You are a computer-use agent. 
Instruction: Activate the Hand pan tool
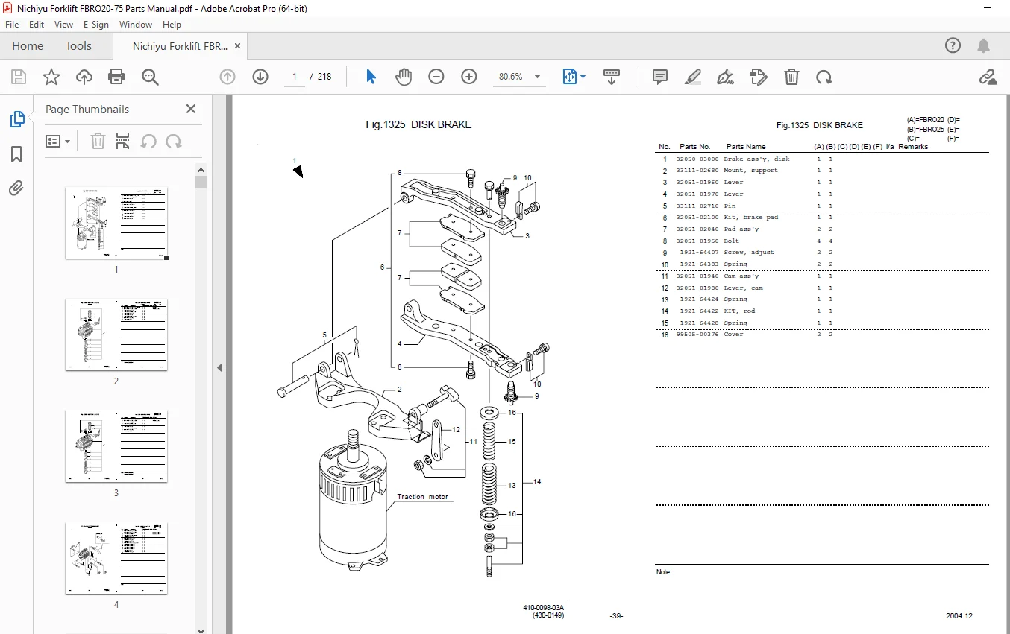point(404,77)
